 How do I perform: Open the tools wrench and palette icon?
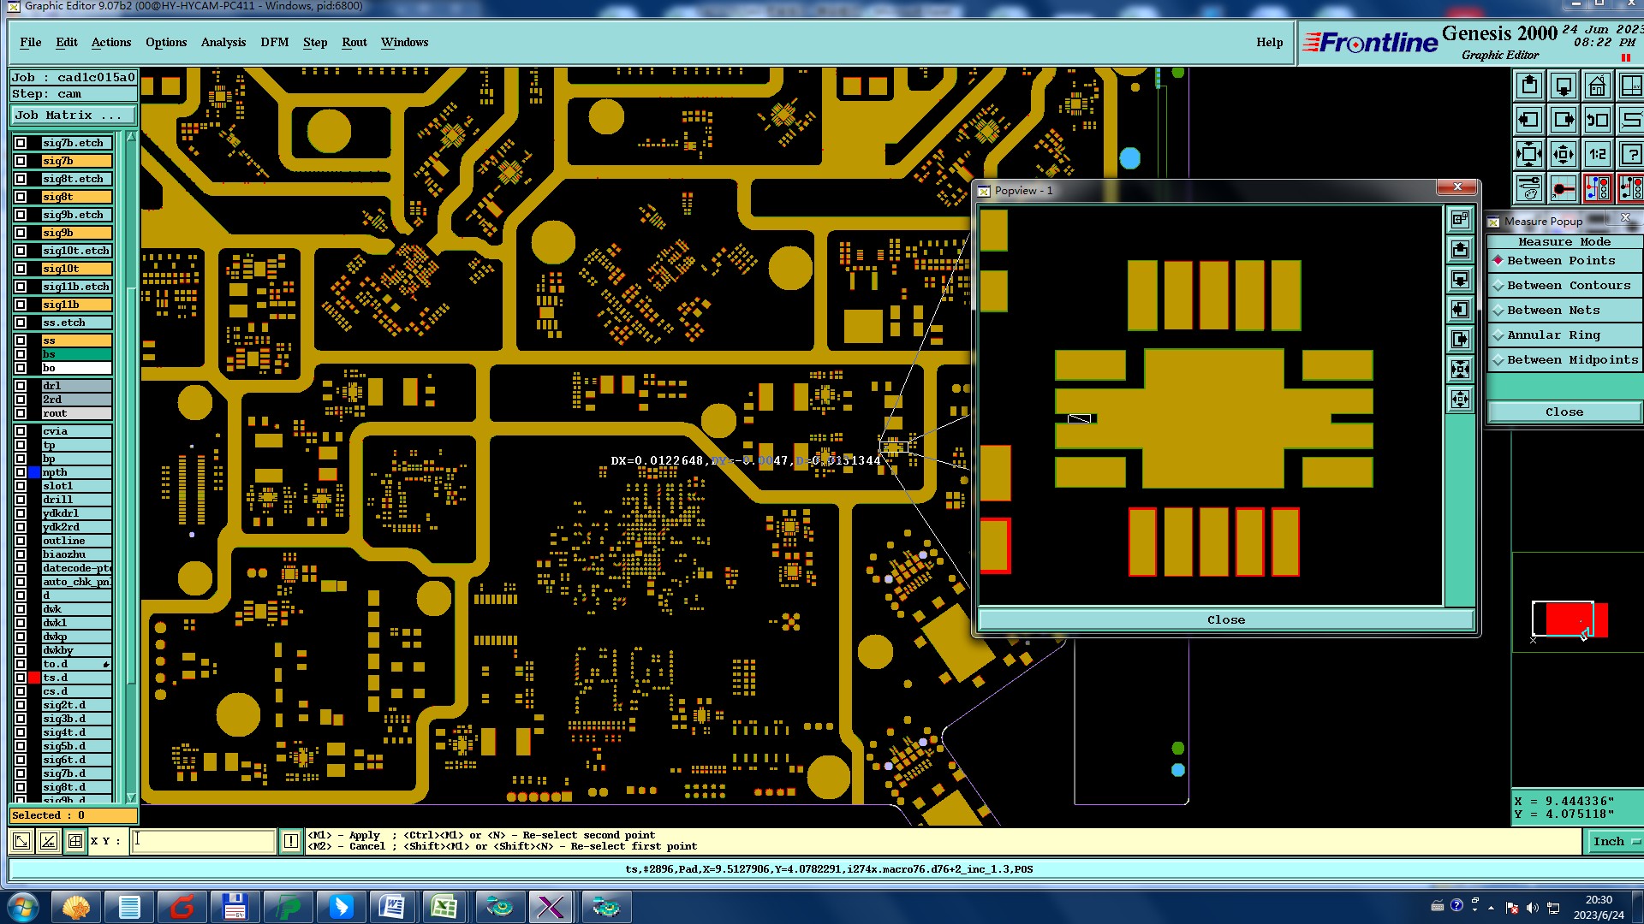click(x=1529, y=188)
